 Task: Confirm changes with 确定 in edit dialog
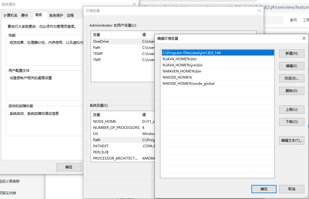(264, 189)
